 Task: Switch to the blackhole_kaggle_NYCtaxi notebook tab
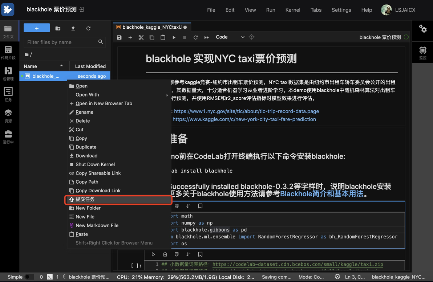[152, 27]
